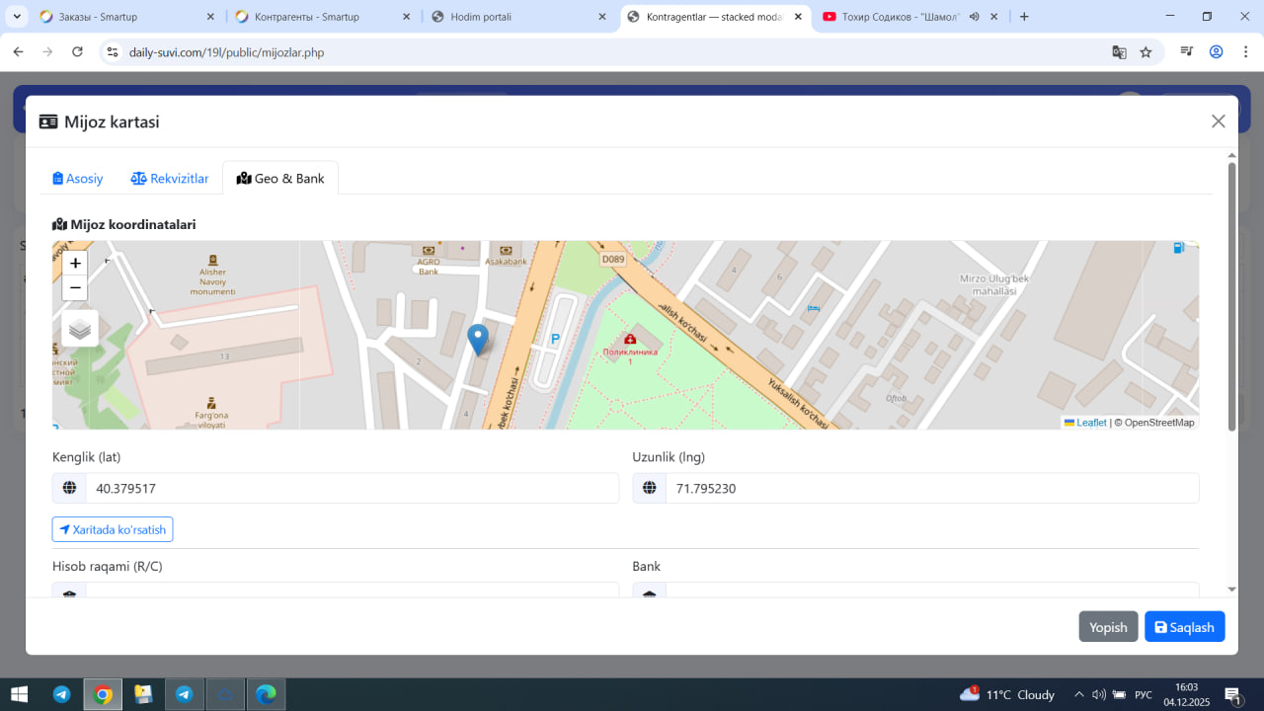Screen dimensions: 1264x711
Task: Click the blue location marker on map
Action: [x=478, y=340]
